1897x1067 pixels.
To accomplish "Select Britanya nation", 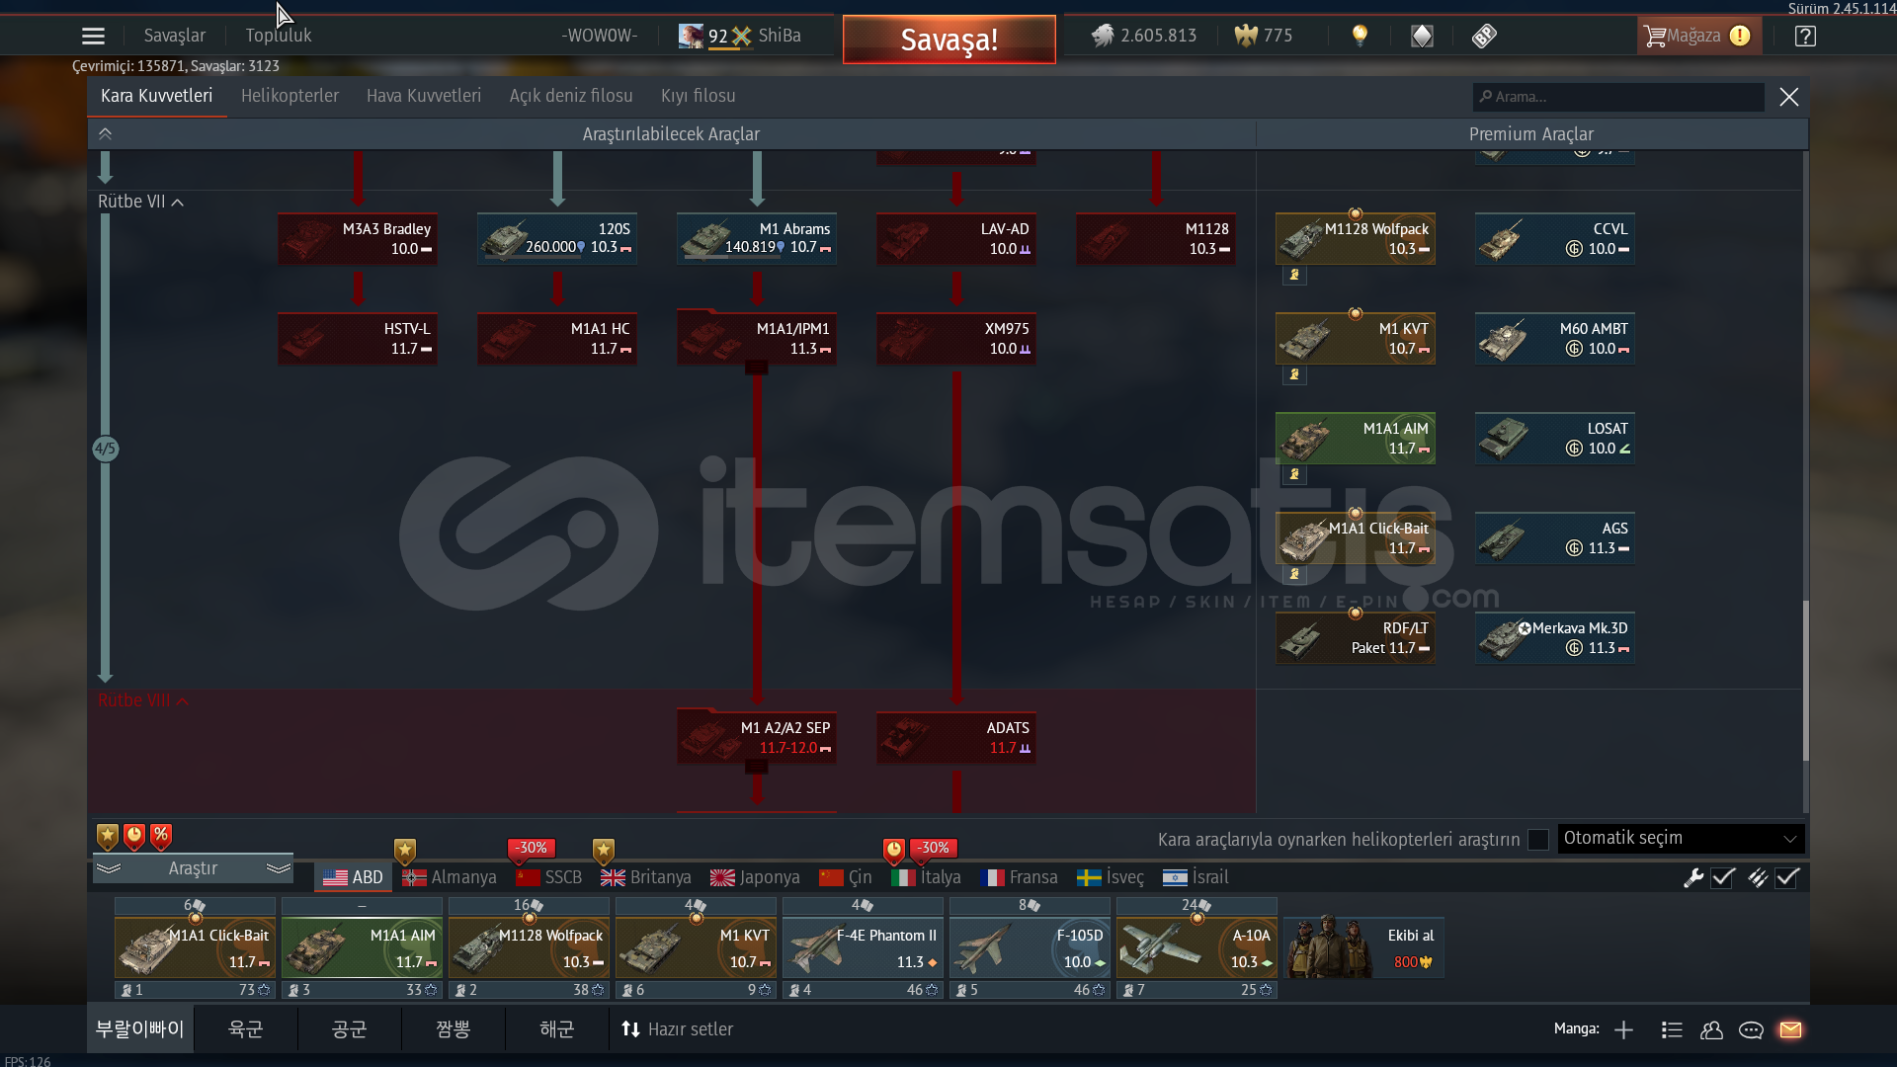I will point(646,877).
